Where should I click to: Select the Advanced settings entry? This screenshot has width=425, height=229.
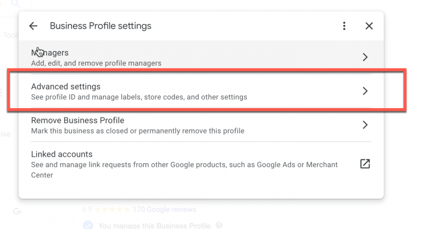click(166, 92)
